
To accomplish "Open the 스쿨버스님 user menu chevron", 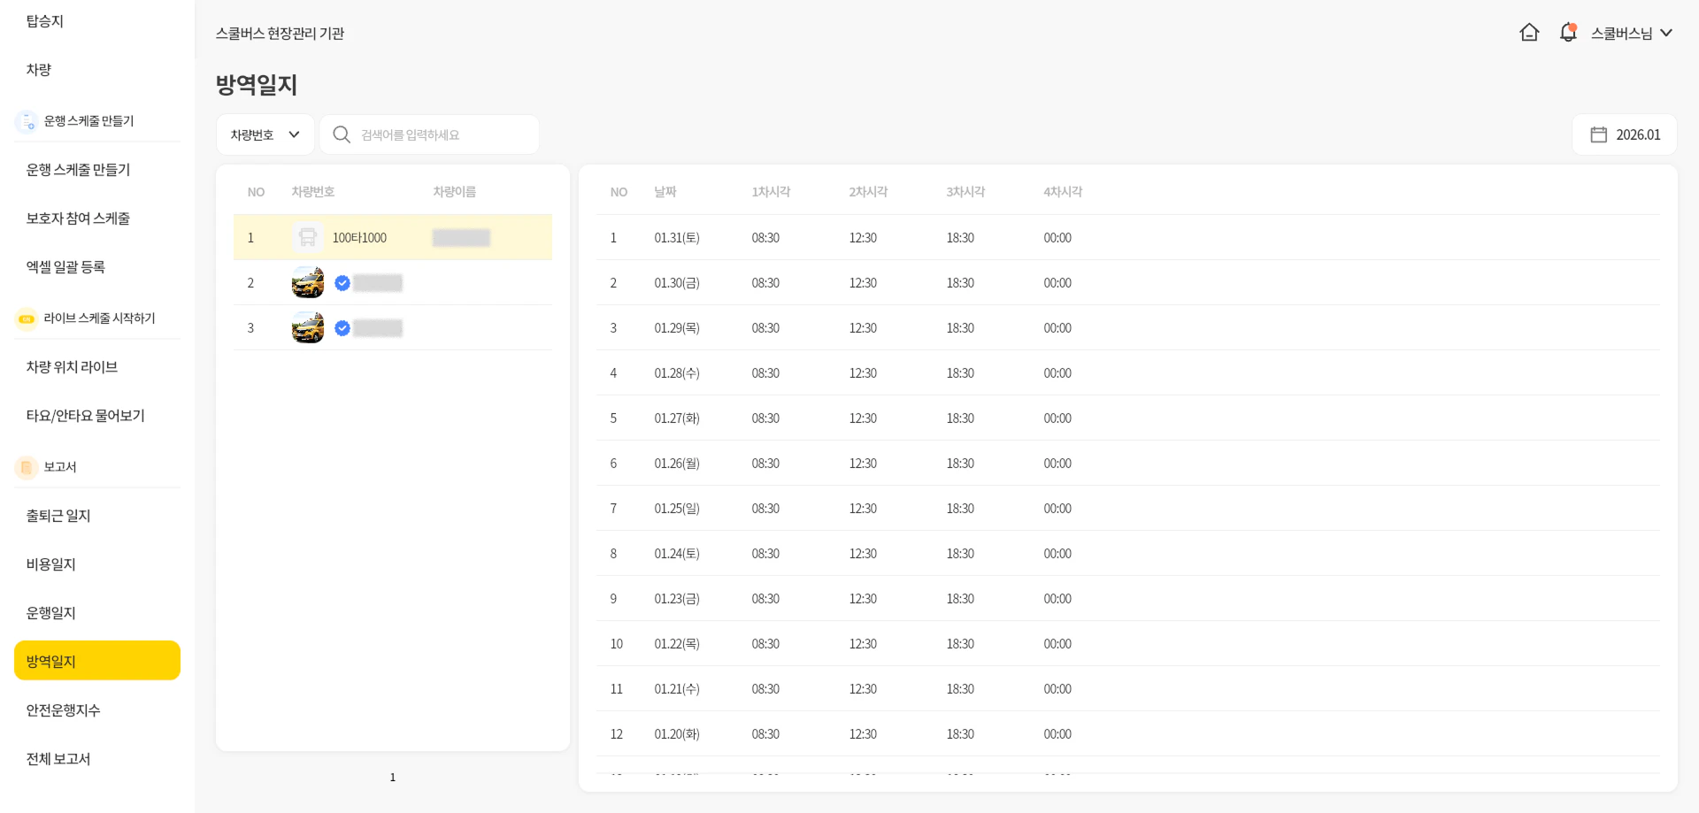I will tap(1666, 33).
